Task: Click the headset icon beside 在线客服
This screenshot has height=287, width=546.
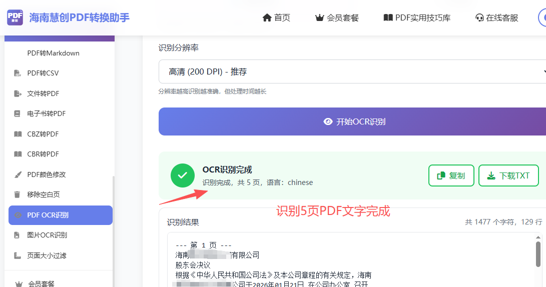Action: click(x=479, y=17)
